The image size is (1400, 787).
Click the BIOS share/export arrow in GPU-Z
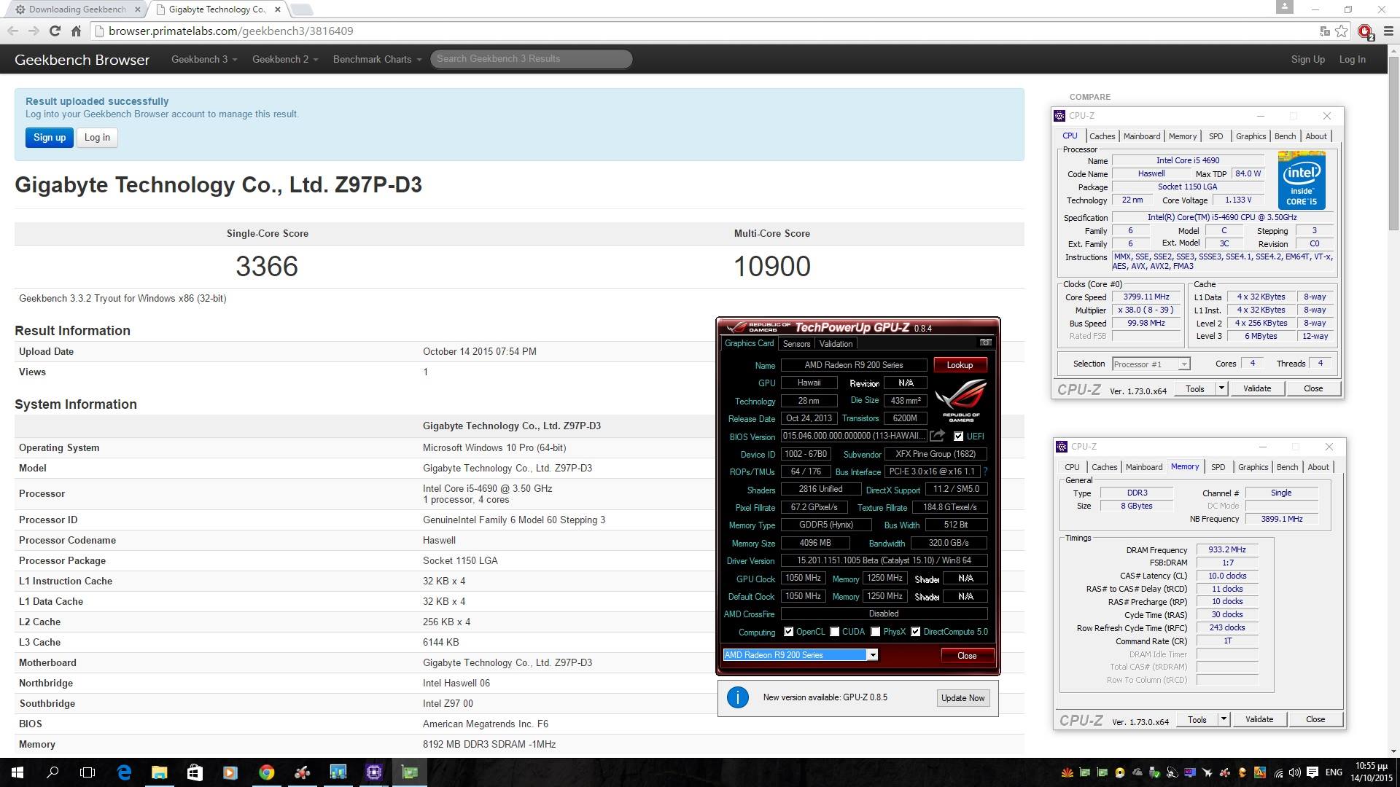click(938, 436)
